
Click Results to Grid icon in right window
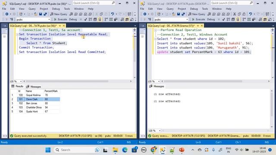coord(265,19)
